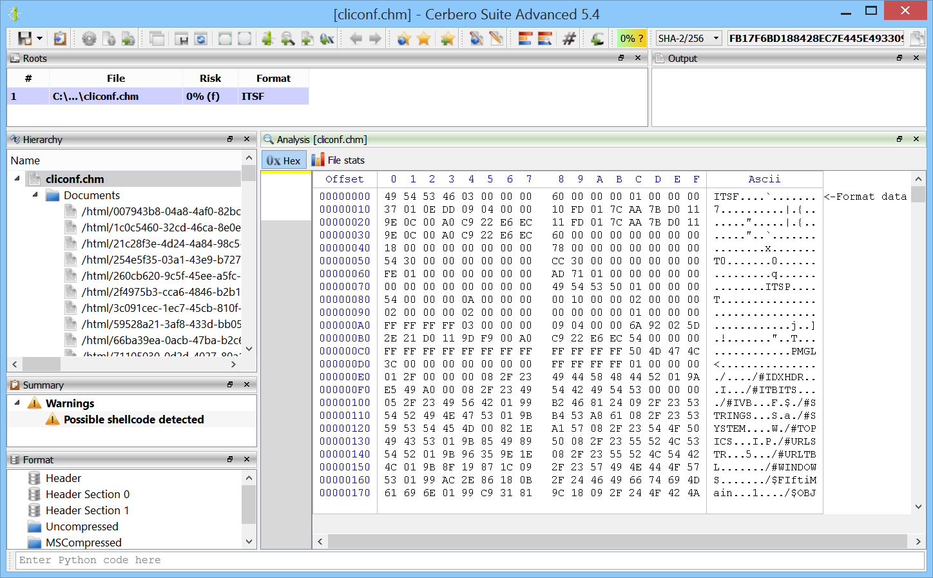The image size is (933, 578).
Task: Close the Output panel
Action: pos(916,58)
